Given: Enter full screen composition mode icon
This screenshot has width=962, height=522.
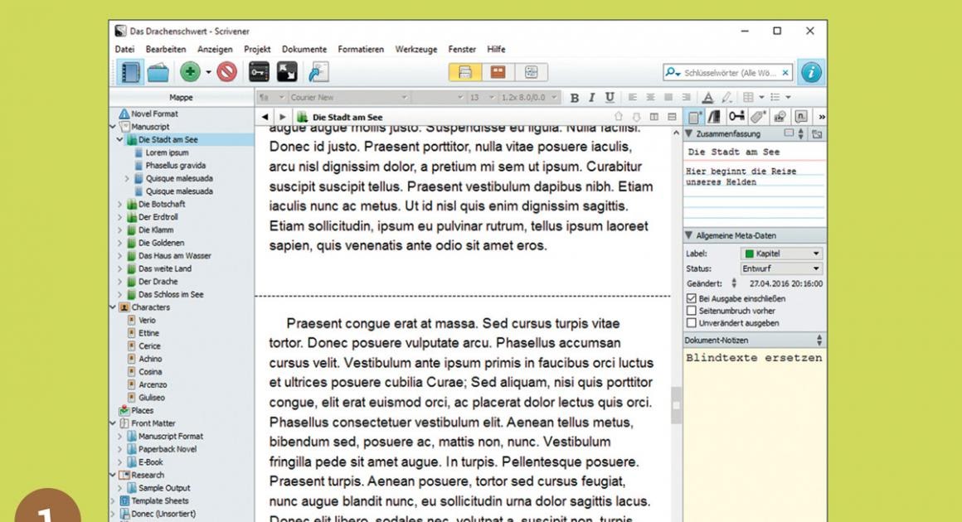Looking at the screenshot, I should (x=286, y=72).
